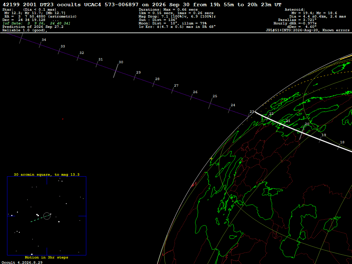Click the target star circle in finder chart

click(x=47, y=216)
